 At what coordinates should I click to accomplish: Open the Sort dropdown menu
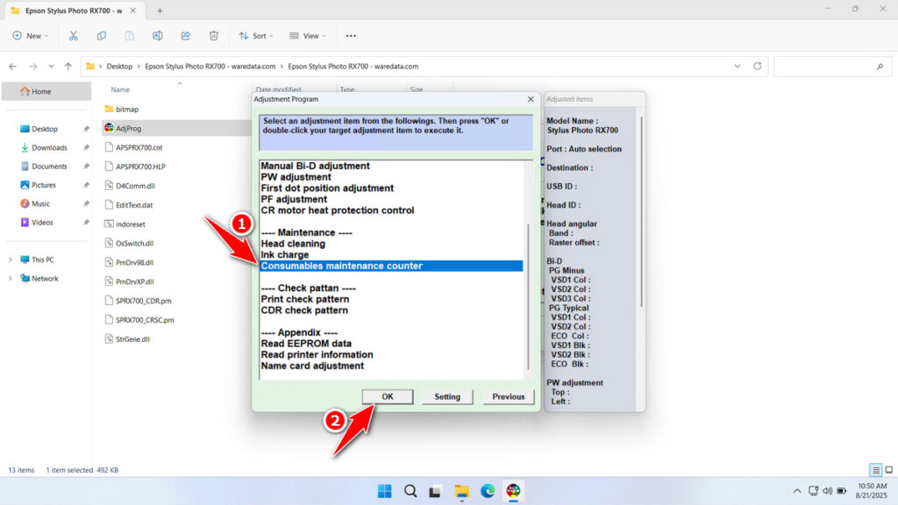tap(256, 35)
